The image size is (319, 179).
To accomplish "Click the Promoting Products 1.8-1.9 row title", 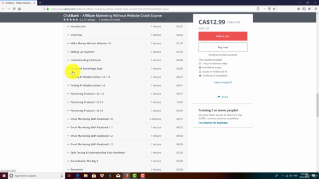I will click(87, 110).
